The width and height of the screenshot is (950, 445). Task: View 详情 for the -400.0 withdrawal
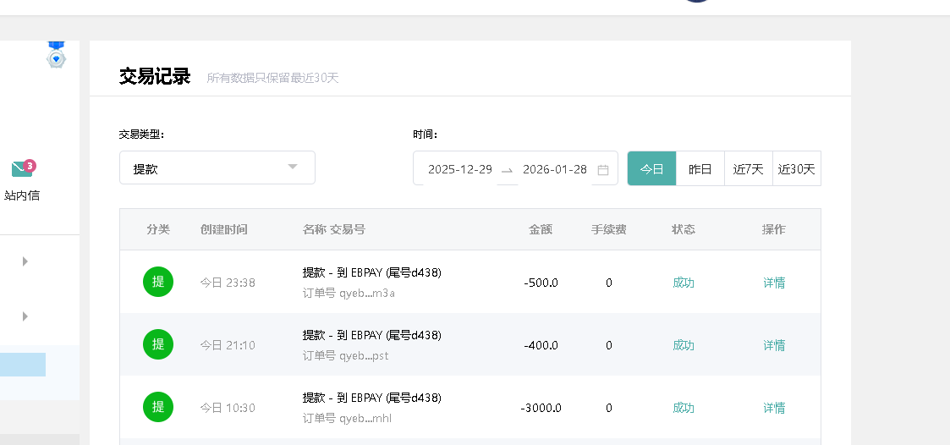774,345
